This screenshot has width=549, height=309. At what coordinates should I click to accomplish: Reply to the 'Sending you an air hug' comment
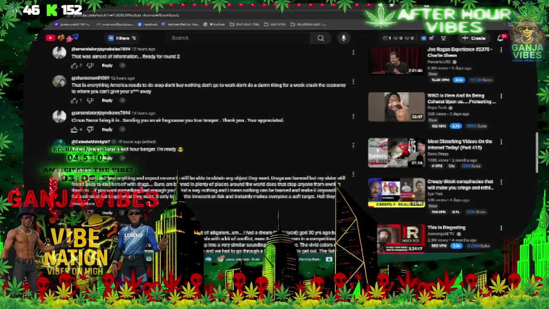(x=107, y=129)
